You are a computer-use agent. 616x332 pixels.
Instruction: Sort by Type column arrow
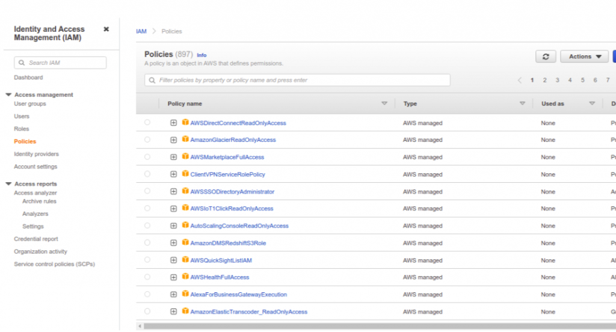(522, 103)
